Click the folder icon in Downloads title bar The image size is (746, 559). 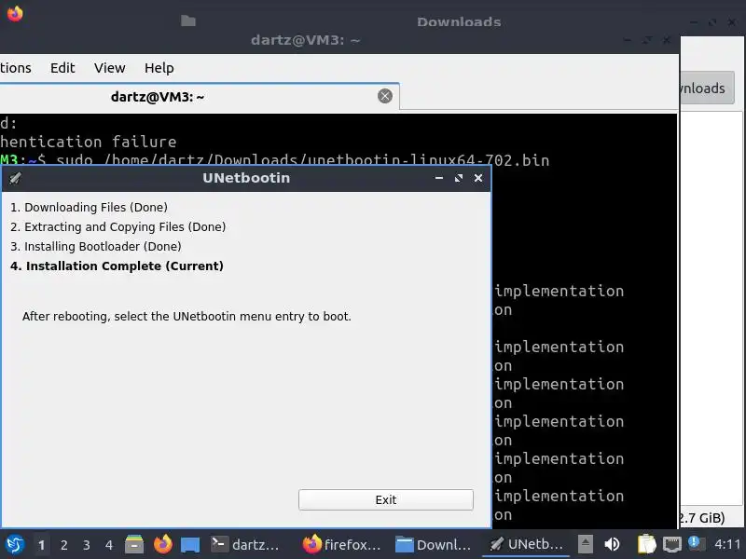point(188,20)
